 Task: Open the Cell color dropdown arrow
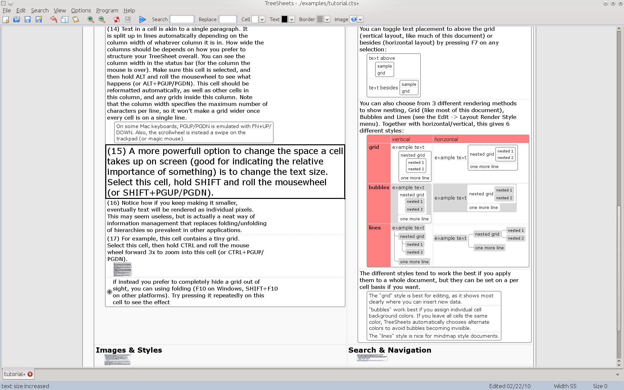[262, 19]
